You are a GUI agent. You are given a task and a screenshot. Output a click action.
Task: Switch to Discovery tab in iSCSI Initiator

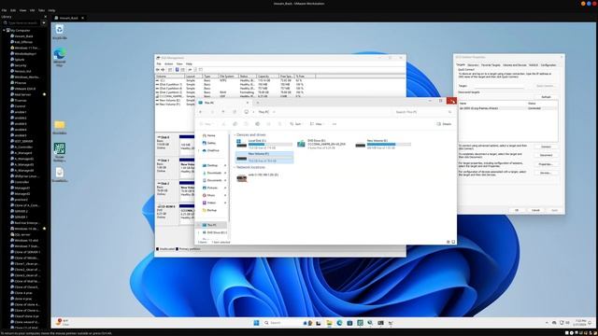tap(473, 65)
